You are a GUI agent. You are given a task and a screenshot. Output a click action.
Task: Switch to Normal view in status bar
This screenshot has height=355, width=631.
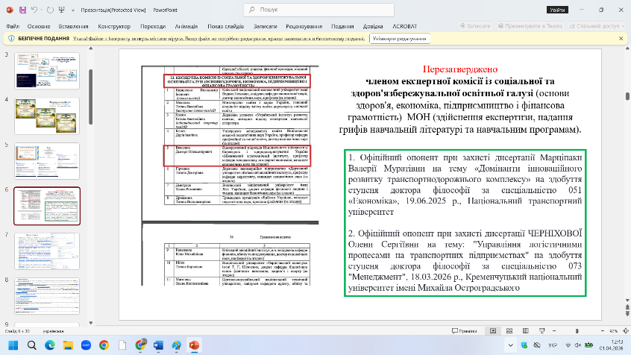pos(493,330)
